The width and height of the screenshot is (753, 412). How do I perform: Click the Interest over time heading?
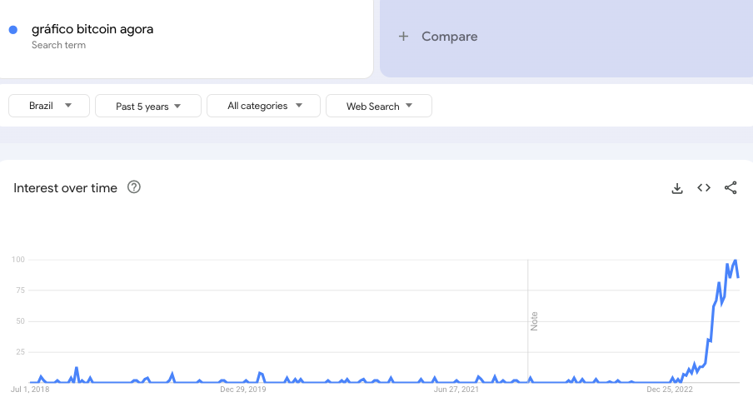click(x=65, y=188)
